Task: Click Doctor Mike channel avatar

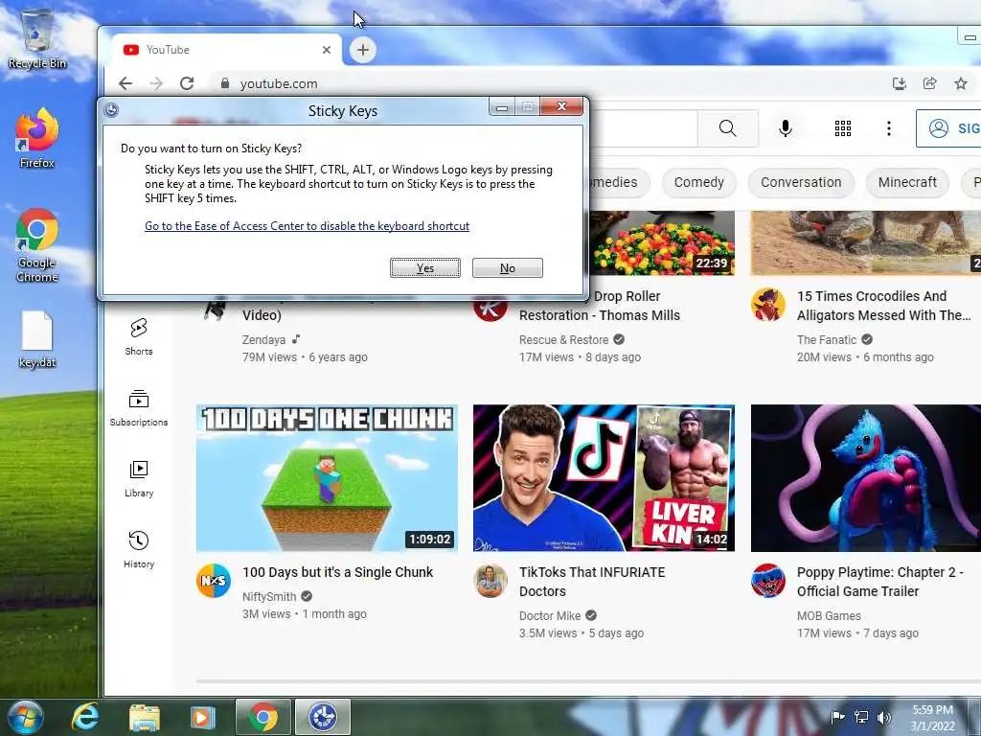Action: [490, 581]
